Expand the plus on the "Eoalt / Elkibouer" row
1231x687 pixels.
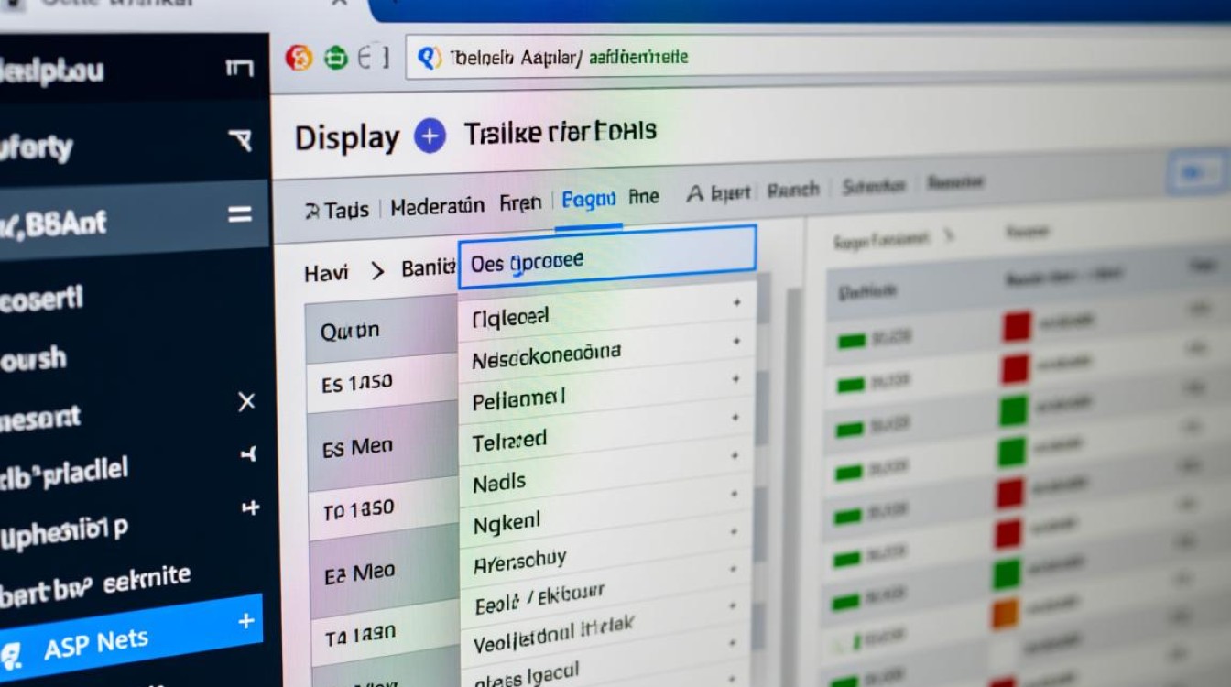(734, 568)
